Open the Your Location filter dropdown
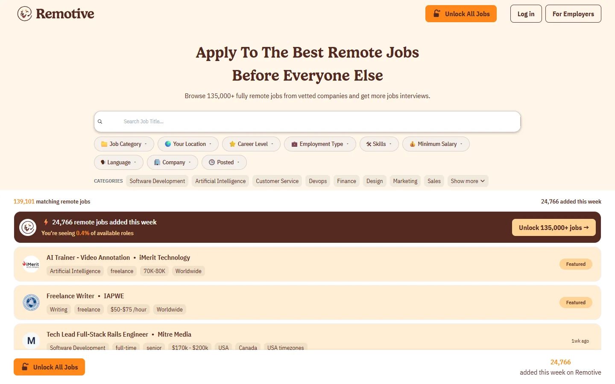 [188, 144]
